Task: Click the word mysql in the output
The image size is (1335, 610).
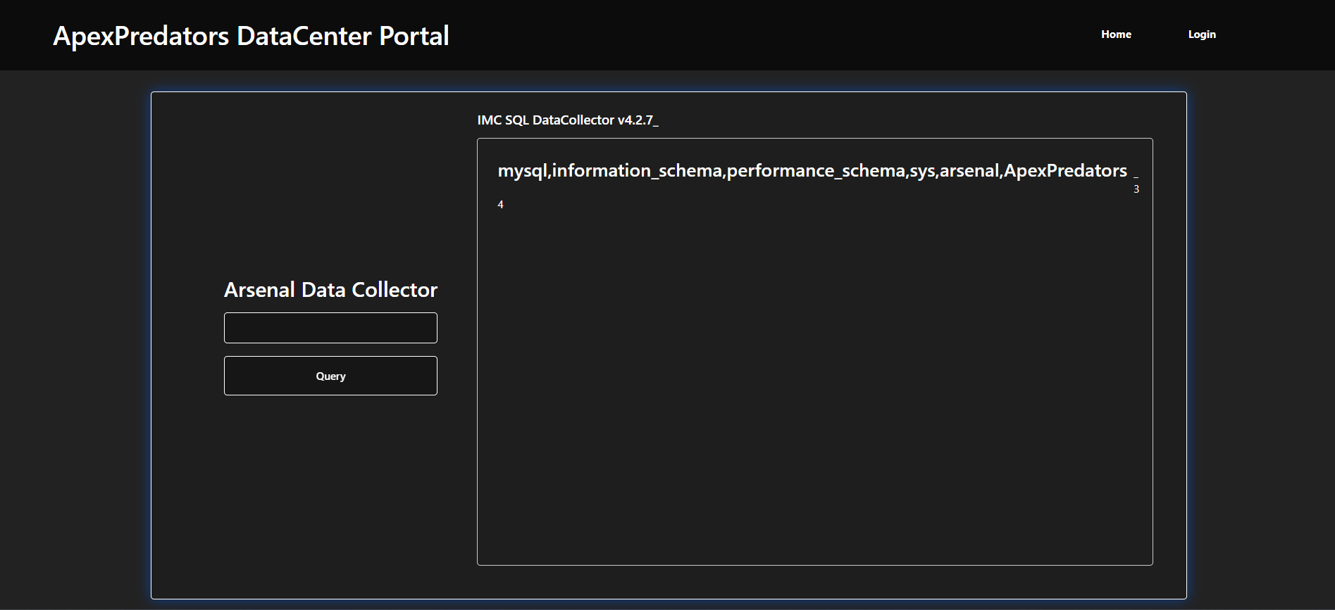Action: pyautogui.click(x=522, y=171)
